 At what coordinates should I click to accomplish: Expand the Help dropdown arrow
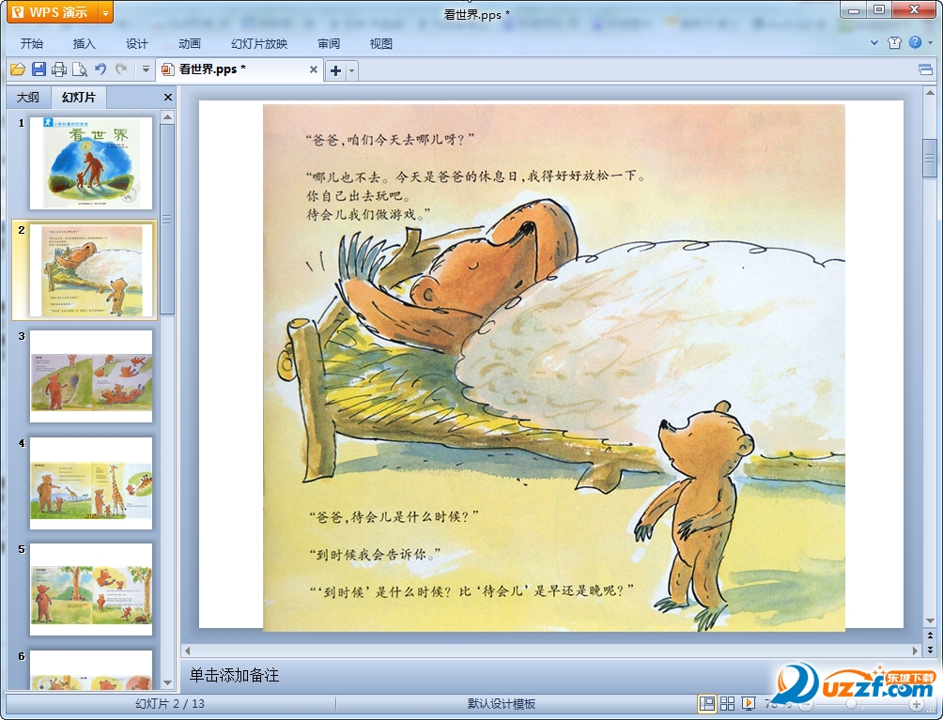[x=930, y=42]
